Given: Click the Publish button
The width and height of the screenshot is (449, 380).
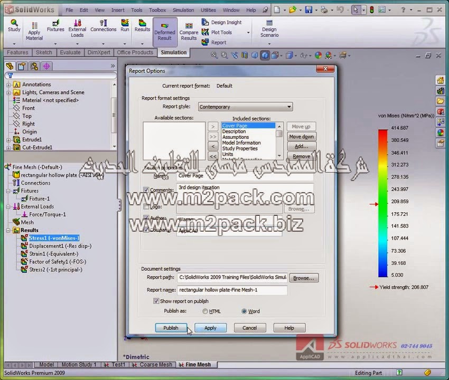Looking at the screenshot, I should click(171, 328).
